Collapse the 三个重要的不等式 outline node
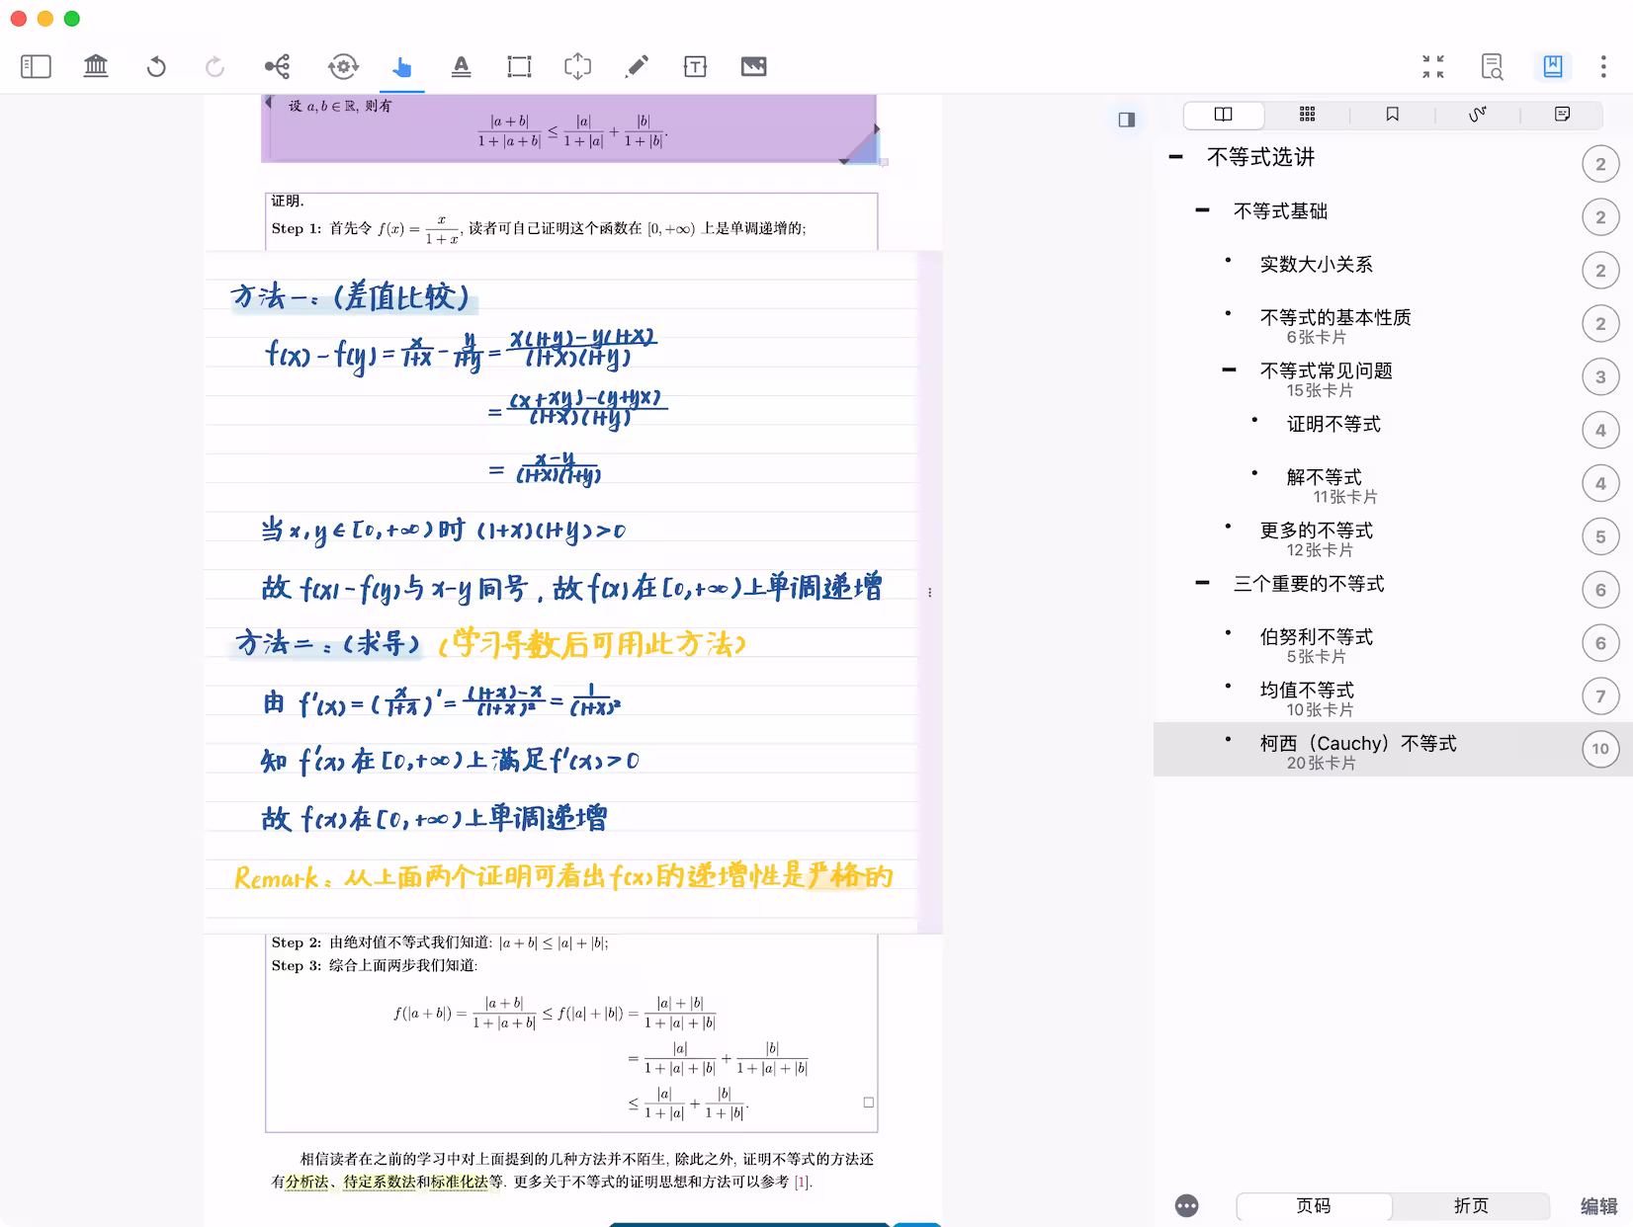This screenshot has width=1633, height=1227. [x=1202, y=583]
